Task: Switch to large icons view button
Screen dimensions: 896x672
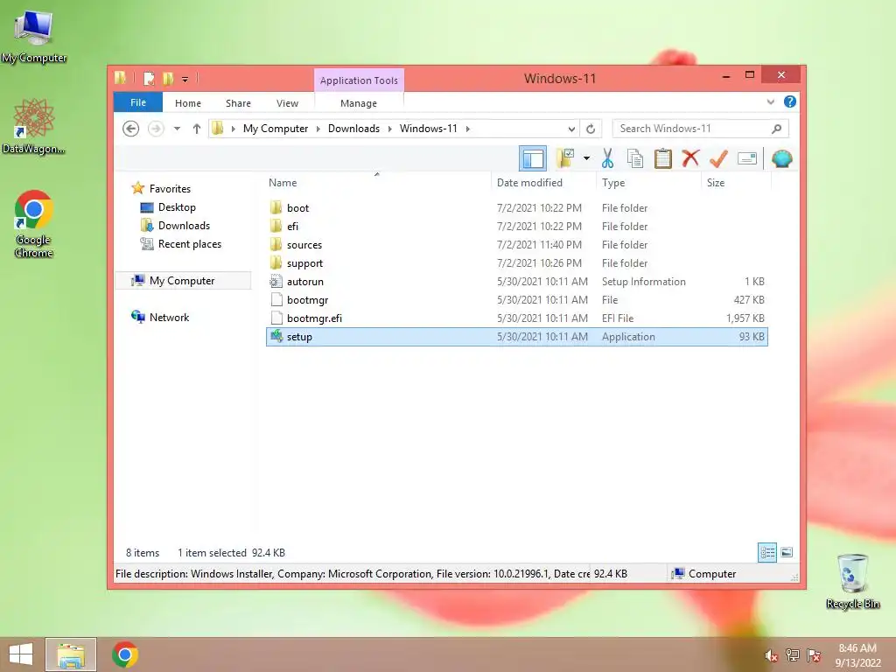Action: 787,552
